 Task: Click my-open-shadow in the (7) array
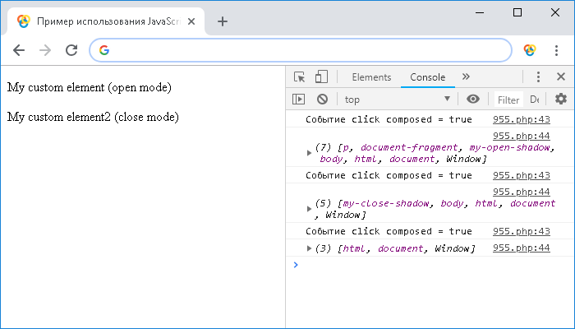coord(510,147)
